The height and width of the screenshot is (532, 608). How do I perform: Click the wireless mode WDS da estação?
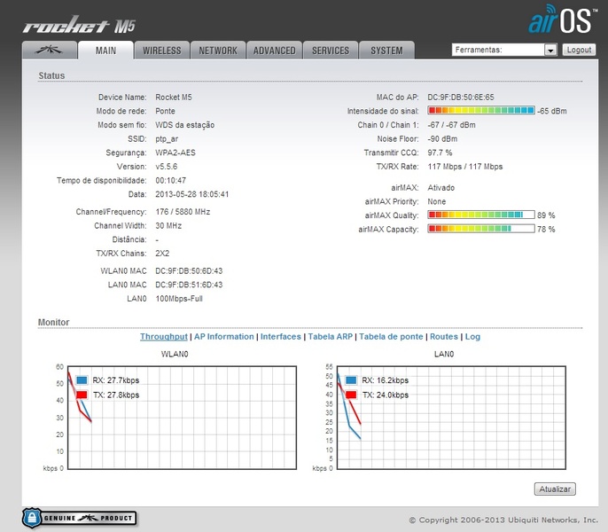coord(185,125)
